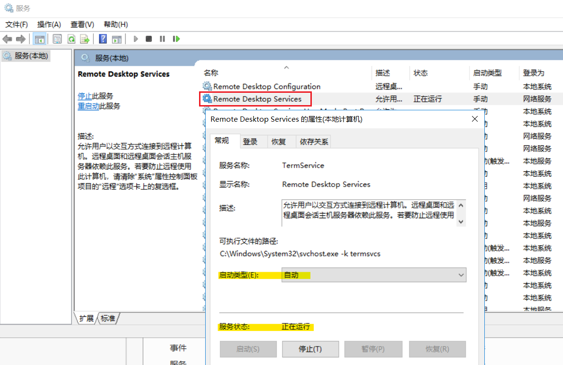563x365 pixels.
Task: Click the 正在运行 status cell in the list
Action: [427, 99]
